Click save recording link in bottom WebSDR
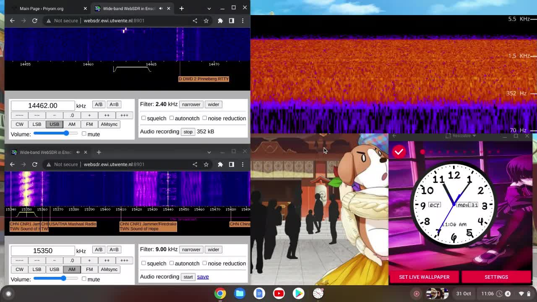Viewport: 537px width, 302px height. [203, 277]
